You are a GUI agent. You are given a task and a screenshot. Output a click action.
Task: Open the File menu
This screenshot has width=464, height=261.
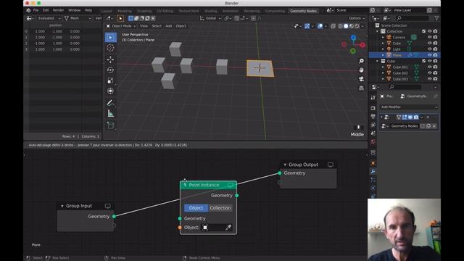(x=36, y=10)
